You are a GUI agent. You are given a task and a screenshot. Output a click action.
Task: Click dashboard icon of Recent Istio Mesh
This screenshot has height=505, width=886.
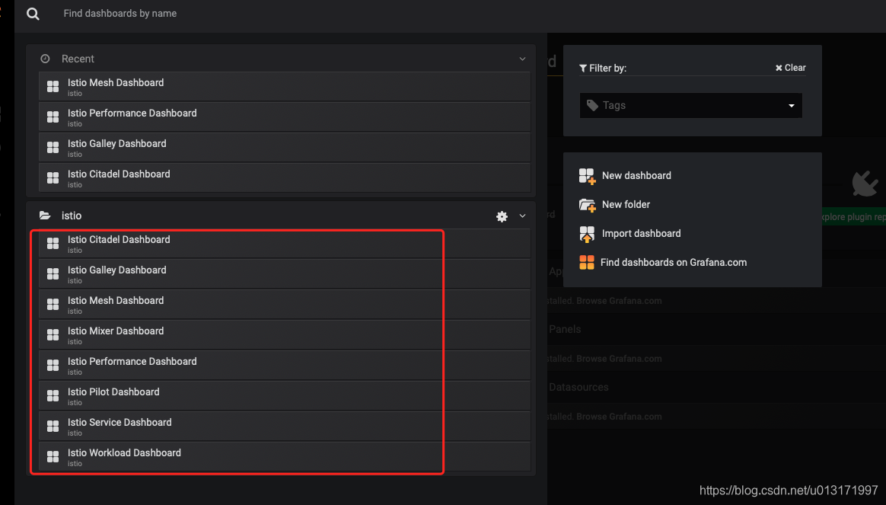coord(53,87)
